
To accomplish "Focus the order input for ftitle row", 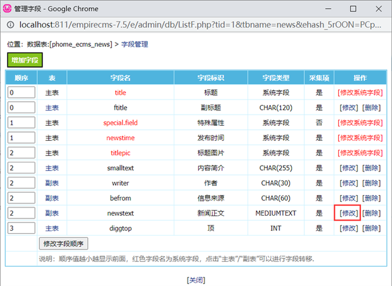I will tap(21, 108).
